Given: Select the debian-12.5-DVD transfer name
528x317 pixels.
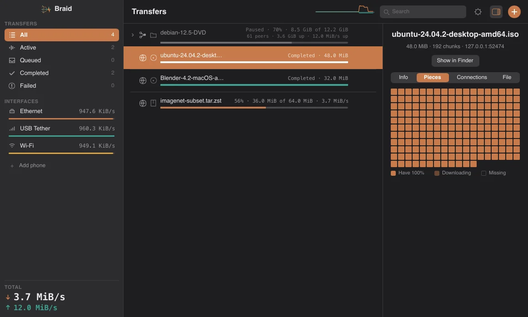Looking at the screenshot, I should (183, 33).
